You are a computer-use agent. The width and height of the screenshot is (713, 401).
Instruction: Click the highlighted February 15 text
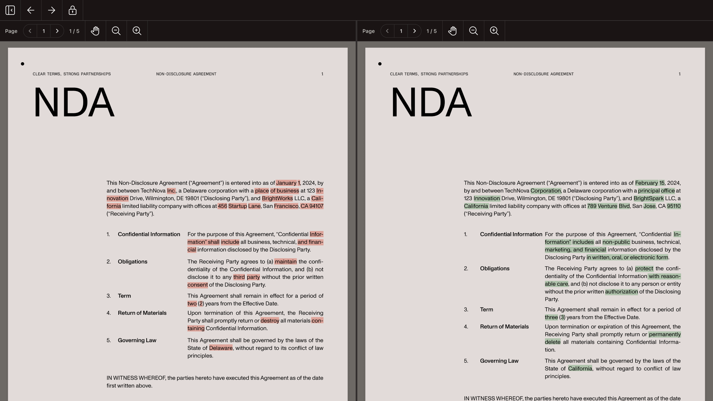click(650, 183)
